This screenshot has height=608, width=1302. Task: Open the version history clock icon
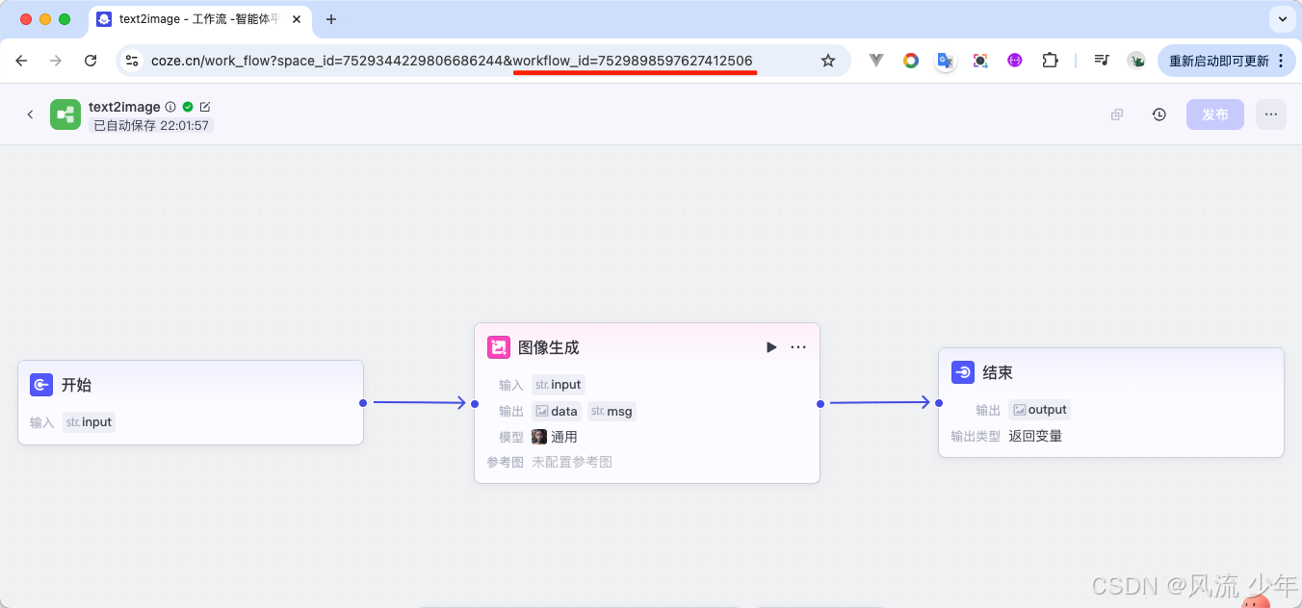tap(1159, 114)
